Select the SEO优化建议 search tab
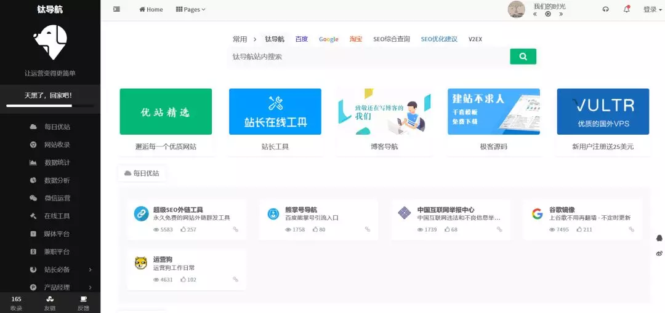 click(439, 39)
